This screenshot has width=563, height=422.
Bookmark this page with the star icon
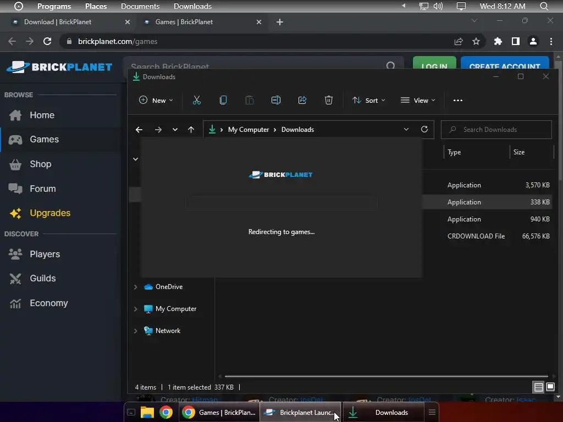(476, 41)
